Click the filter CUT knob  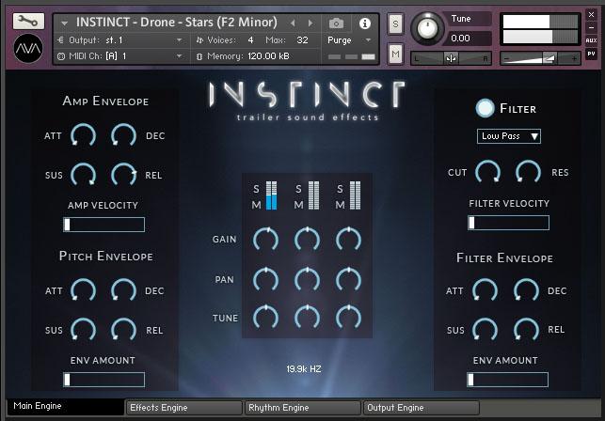click(487, 172)
